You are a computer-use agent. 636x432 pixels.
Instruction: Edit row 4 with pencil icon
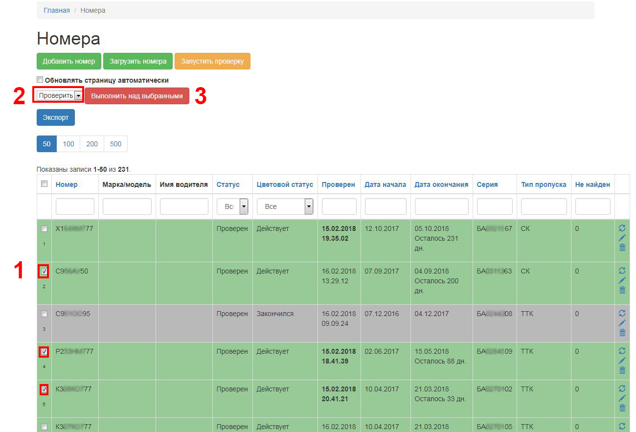click(x=622, y=361)
